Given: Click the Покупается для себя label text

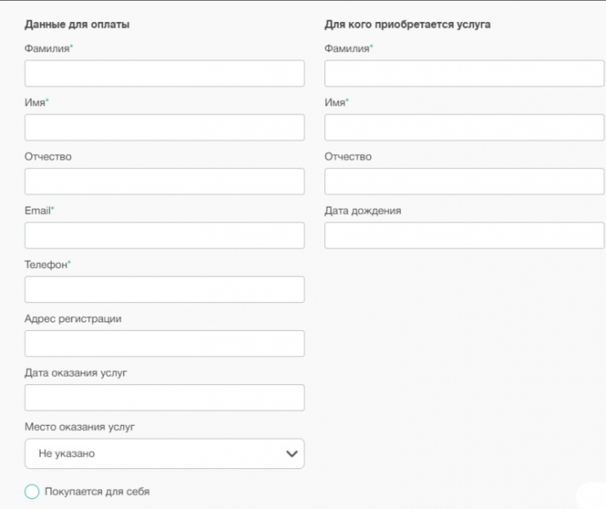Looking at the screenshot, I should tap(97, 491).
